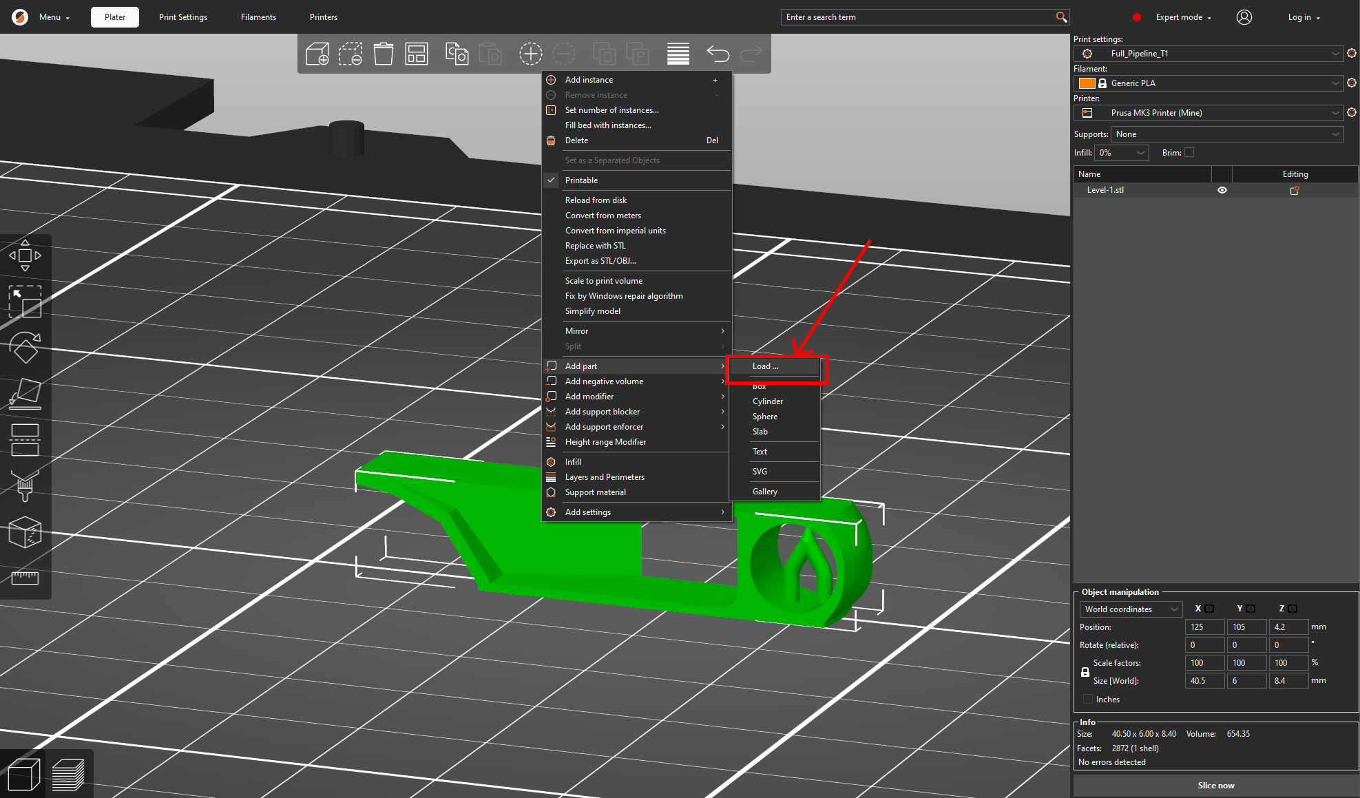Click the Copy toolbar icon

[457, 54]
